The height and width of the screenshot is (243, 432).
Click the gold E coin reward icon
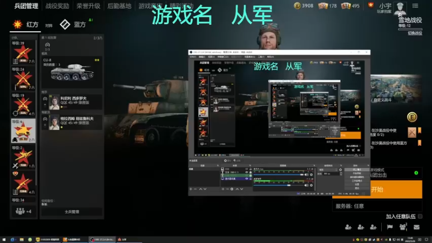pos(412,117)
